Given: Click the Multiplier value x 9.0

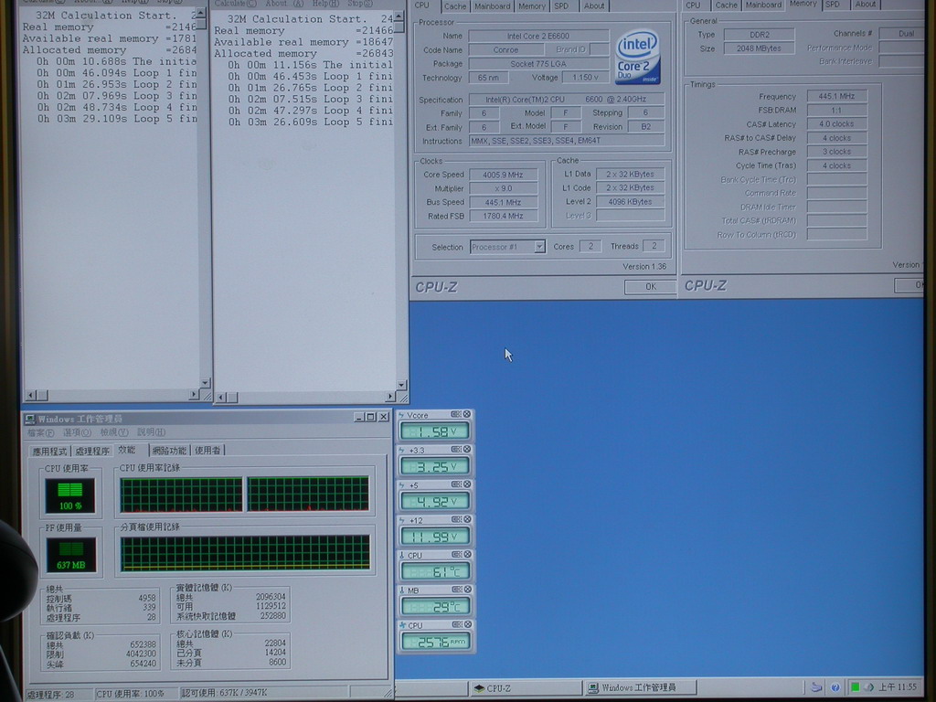Looking at the screenshot, I should point(504,188).
